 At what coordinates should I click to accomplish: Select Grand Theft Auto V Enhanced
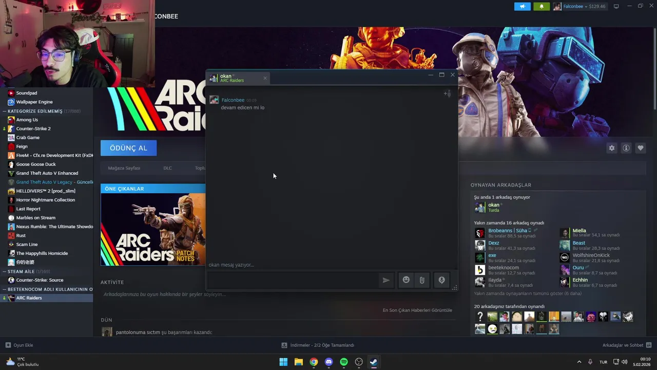click(x=47, y=173)
